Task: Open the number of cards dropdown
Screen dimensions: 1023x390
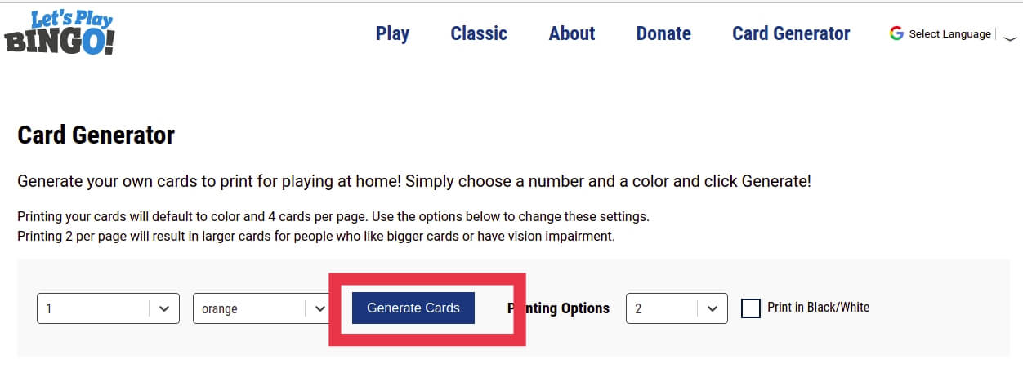Action: (x=94, y=309)
